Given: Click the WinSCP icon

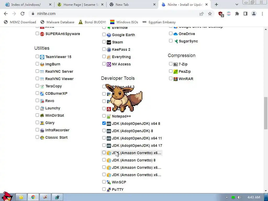Looking at the screenshot, I should click(x=109, y=182).
